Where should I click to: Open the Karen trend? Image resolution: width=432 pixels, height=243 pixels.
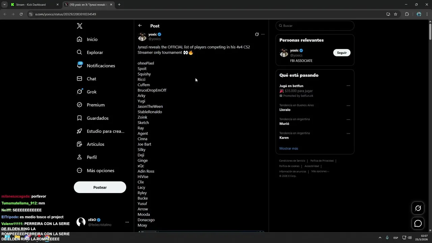click(284, 138)
